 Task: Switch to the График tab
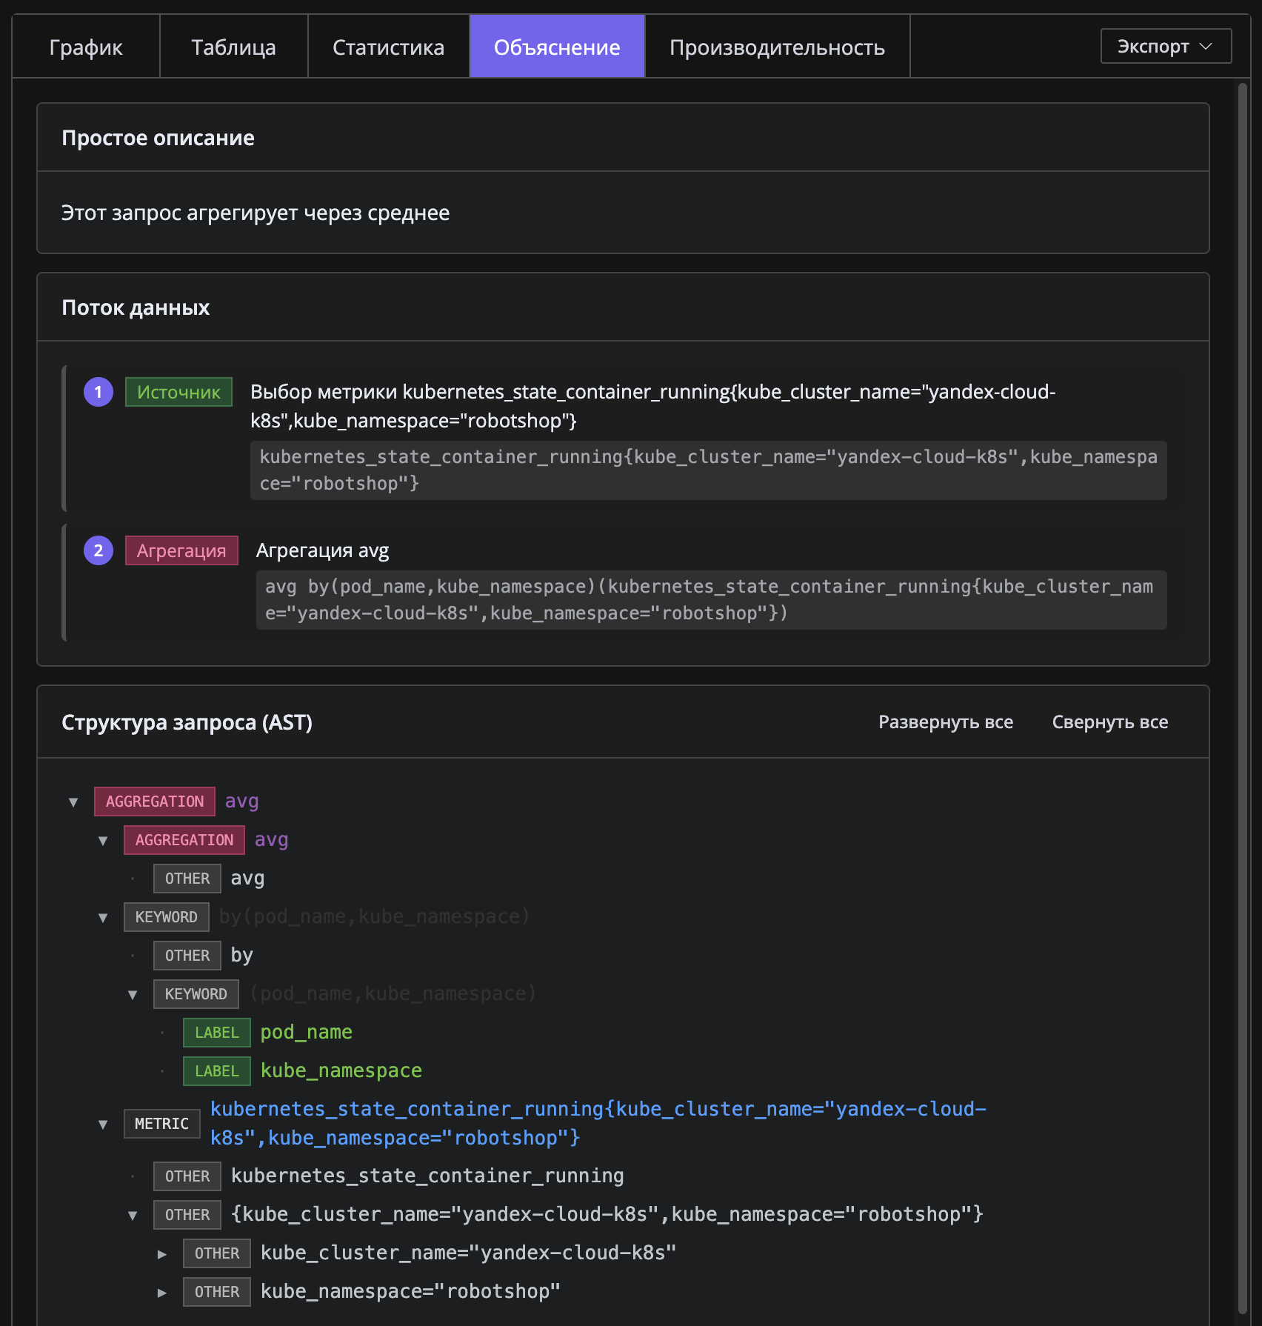[86, 47]
